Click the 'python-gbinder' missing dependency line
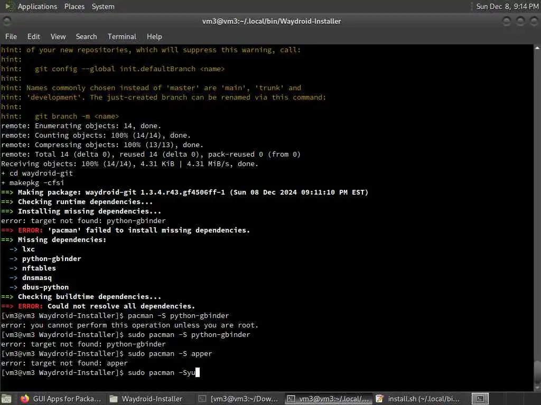541x405 pixels. coord(51,258)
